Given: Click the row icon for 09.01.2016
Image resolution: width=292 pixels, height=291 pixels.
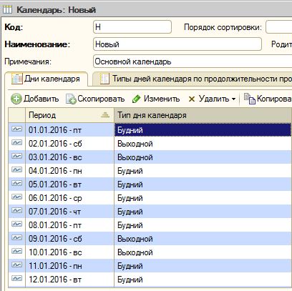Looking at the screenshot, I should (16, 237).
